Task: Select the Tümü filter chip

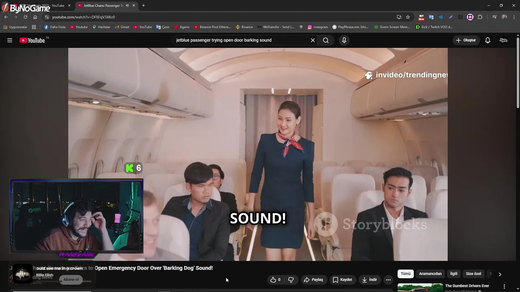Action: click(405, 274)
